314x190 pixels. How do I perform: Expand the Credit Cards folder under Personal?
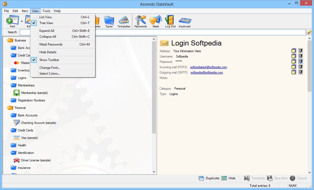13,130
